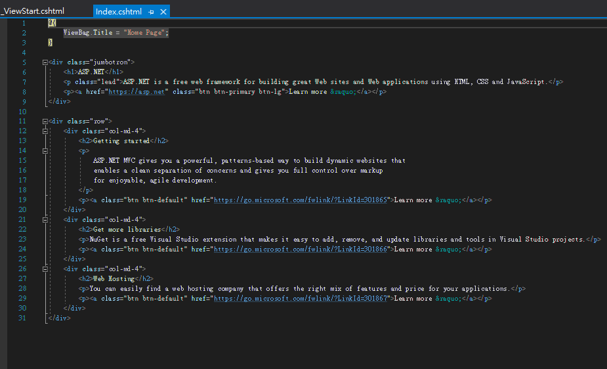Place cursor on ViewBag.Title text
Image resolution: width=607 pixels, height=369 pixels.
[88, 33]
